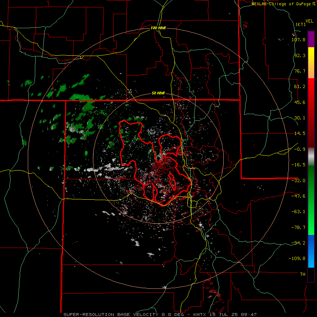Click the -16.5 velocity scale value

pos(298,165)
